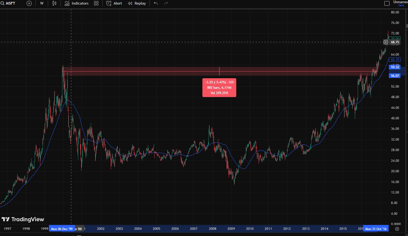Viewport: 408px width, 236px height.
Task: Click the red shaded price range rectangle
Action: pos(219,71)
